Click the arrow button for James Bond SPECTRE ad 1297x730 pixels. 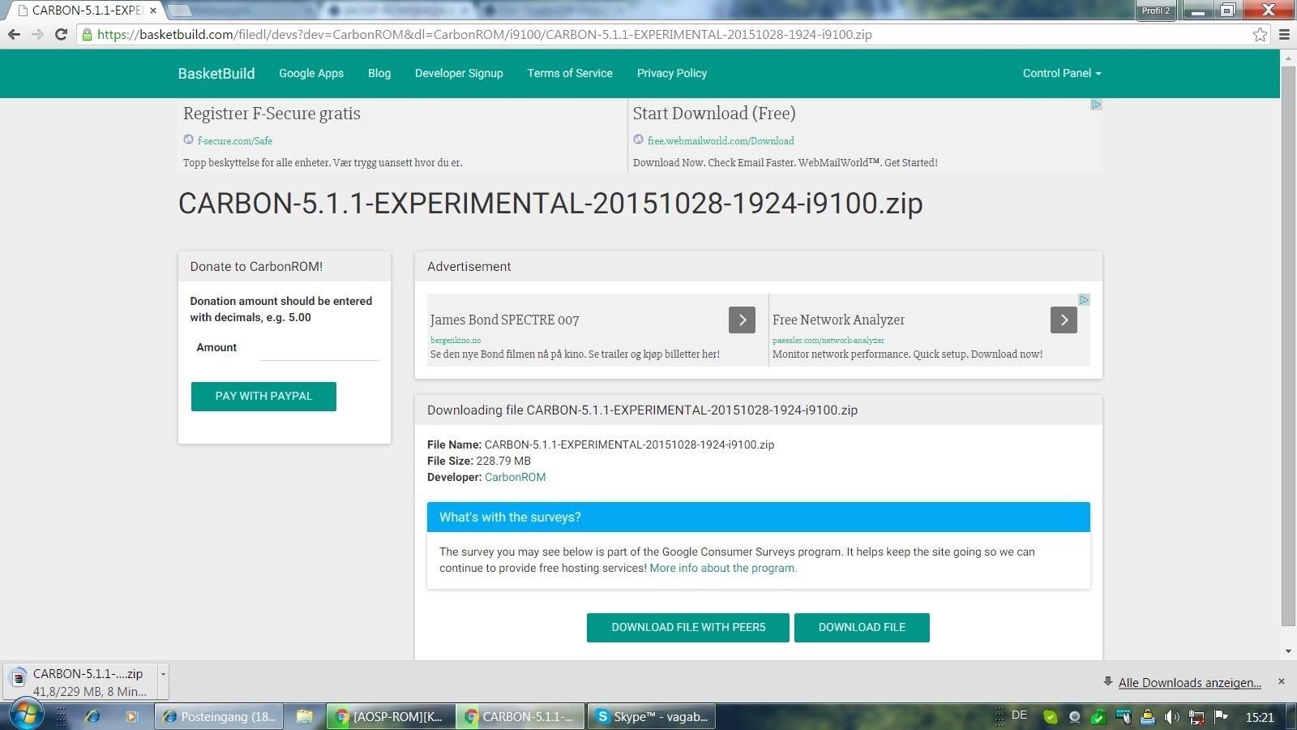[x=742, y=320]
